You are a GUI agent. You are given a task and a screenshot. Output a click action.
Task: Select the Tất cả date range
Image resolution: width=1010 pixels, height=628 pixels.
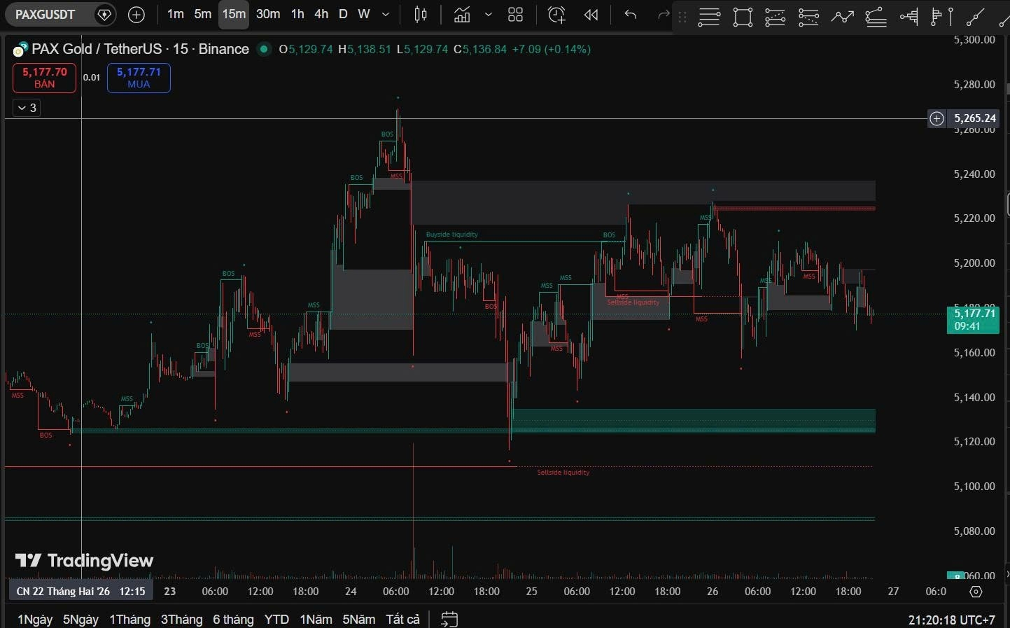pyautogui.click(x=402, y=620)
